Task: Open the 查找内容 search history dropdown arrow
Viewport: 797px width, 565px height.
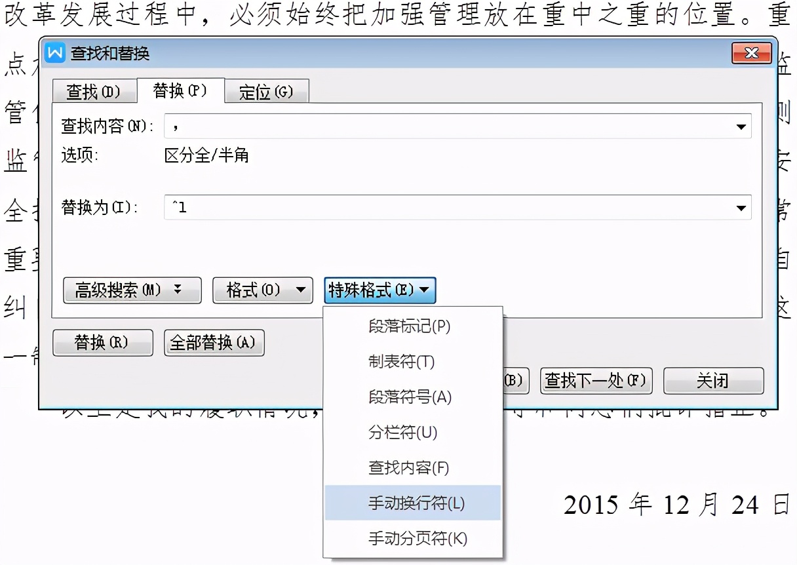Action: pos(742,127)
